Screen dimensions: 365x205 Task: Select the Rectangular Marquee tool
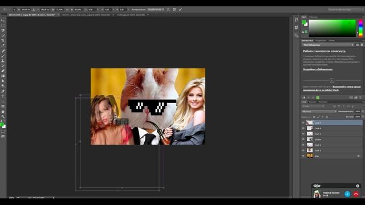tap(3, 25)
